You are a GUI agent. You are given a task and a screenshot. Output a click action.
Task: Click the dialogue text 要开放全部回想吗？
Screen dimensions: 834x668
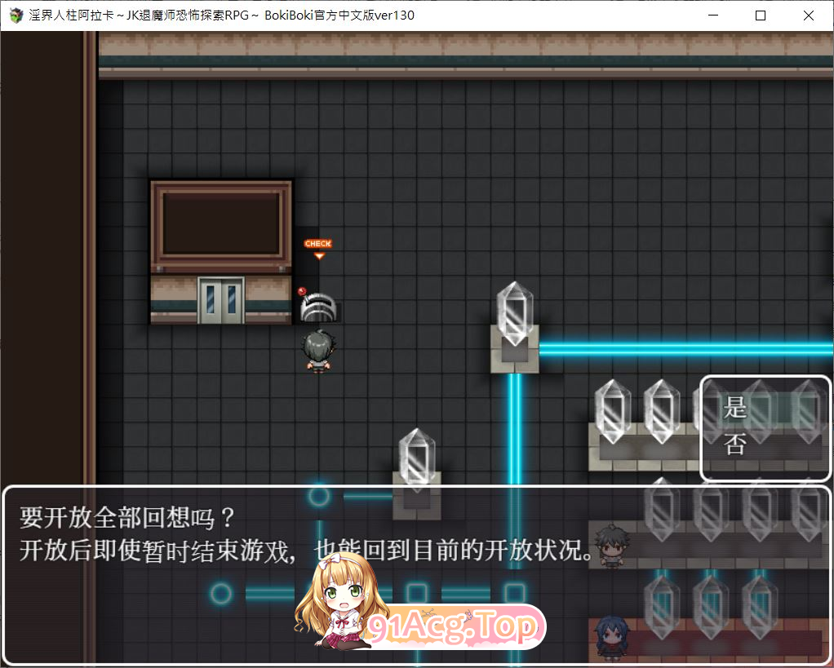(126, 518)
